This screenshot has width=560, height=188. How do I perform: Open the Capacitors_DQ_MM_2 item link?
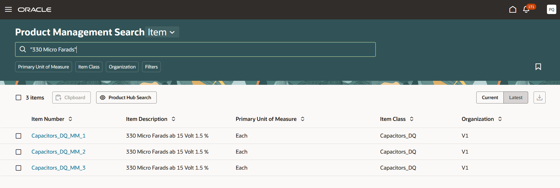(58, 152)
